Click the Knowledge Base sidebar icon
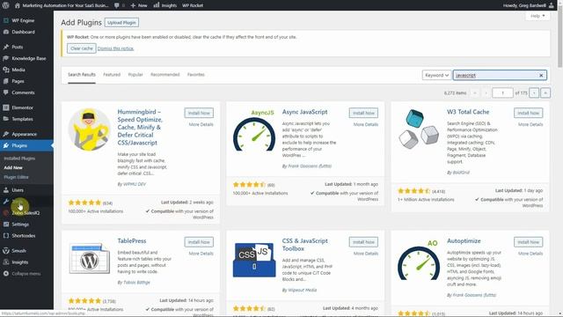The height and width of the screenshot is (317, 563). pos(6,58)
